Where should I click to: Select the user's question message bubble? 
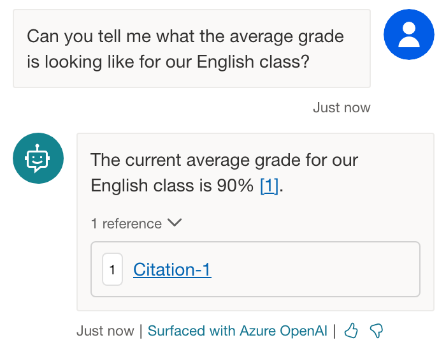pos(191,48)
